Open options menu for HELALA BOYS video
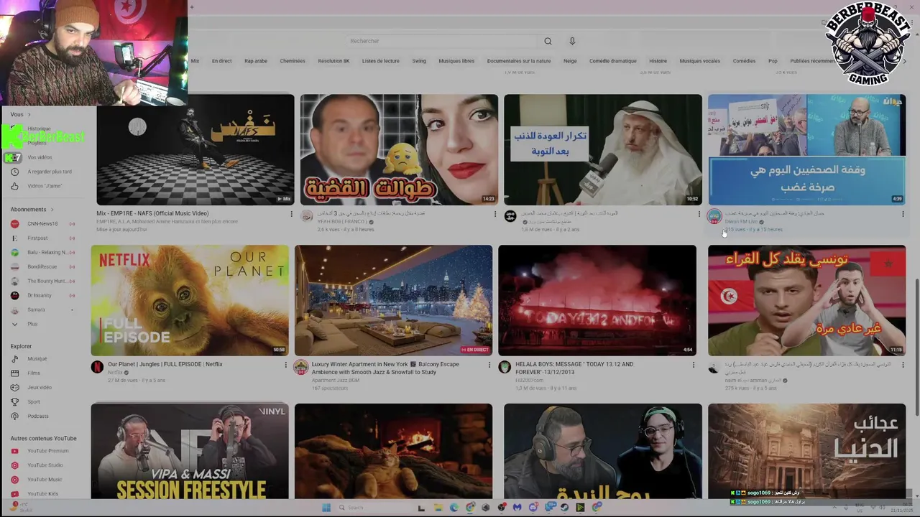The image size is (920, 517). coord(694,365)
